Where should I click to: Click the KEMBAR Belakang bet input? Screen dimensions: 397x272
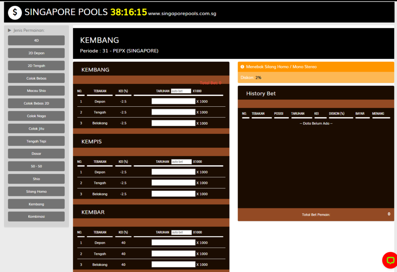click(x=173, y=264)
